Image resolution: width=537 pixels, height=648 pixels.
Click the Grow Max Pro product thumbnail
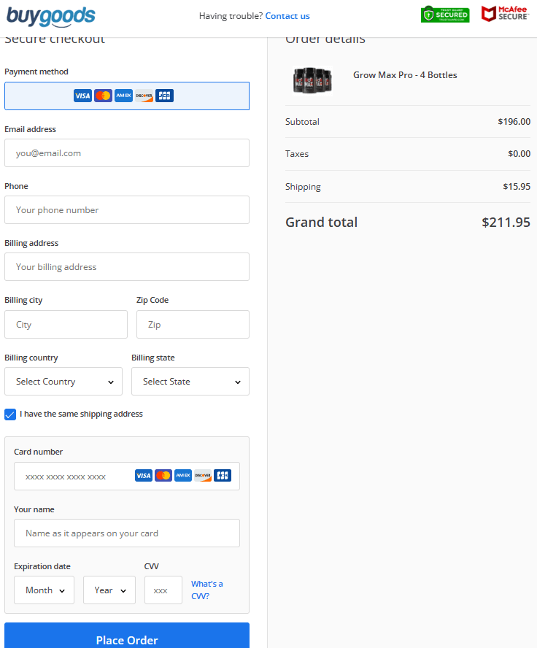click(312, 80)
